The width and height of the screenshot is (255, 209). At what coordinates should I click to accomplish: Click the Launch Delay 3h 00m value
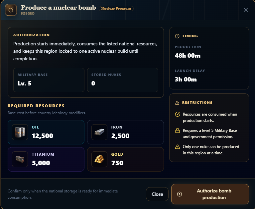pos(186,79)
